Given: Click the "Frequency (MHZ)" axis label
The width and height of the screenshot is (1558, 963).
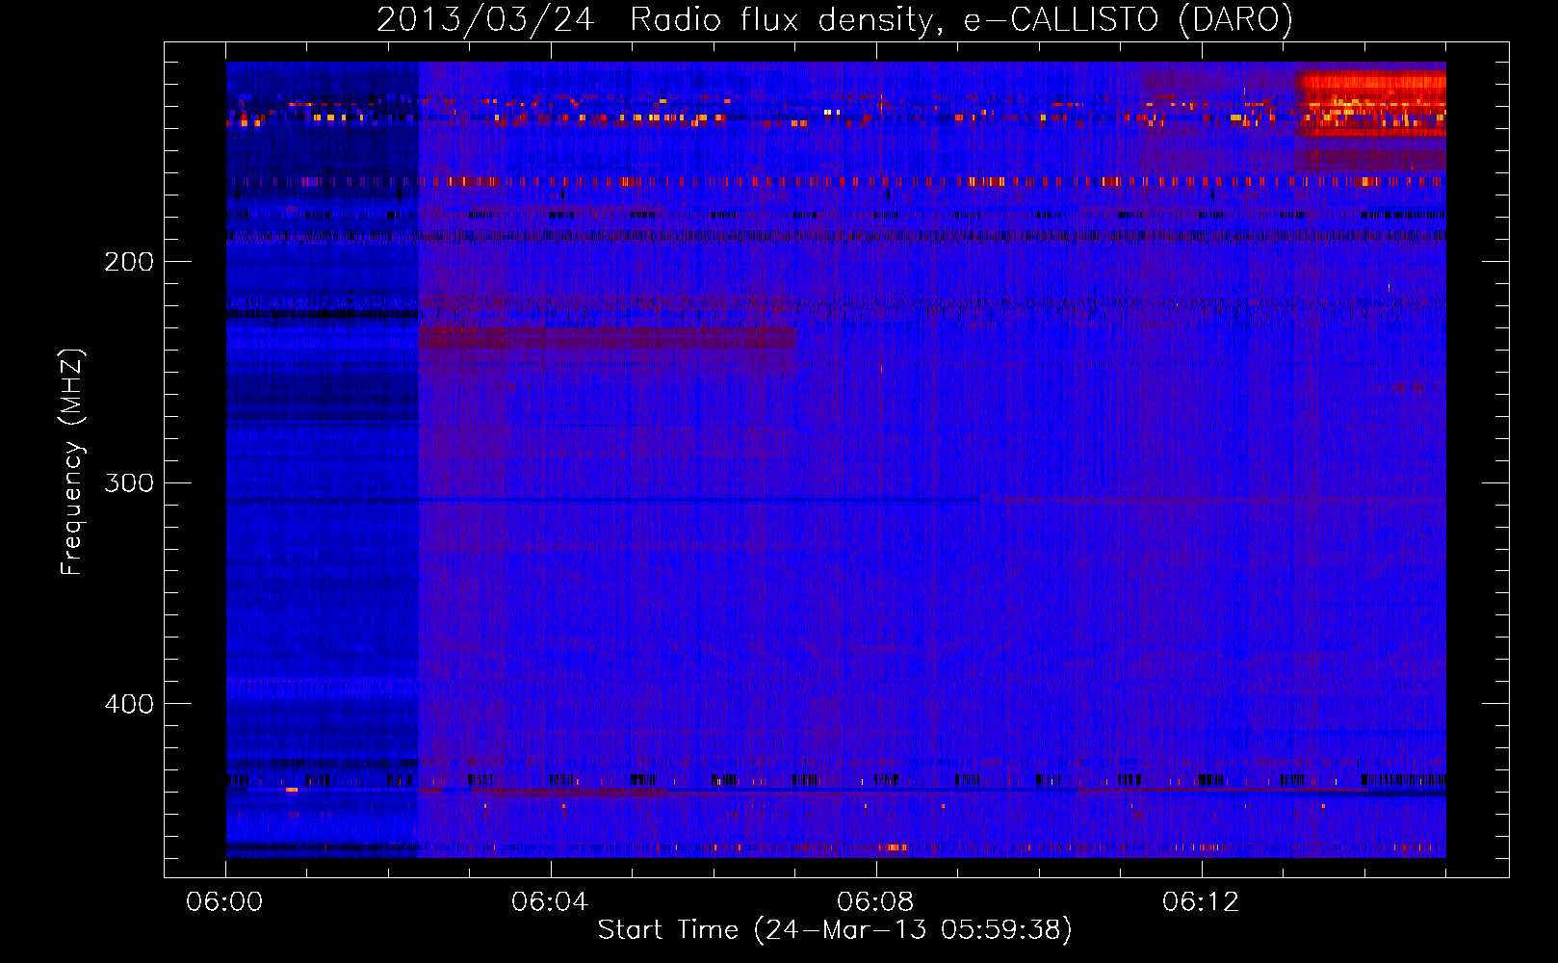Looking at the screenshot, I should pyautogui.click(x=72, y=462).
